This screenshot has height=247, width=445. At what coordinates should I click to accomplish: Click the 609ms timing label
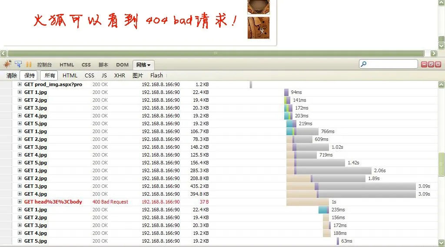(321, 140)
